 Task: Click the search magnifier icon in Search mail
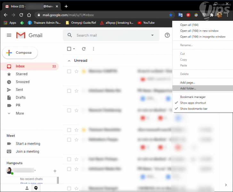tap(70, 35)
